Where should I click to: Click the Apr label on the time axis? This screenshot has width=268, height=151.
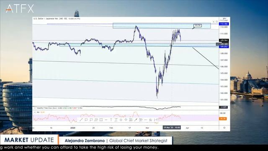coord(187,128)
